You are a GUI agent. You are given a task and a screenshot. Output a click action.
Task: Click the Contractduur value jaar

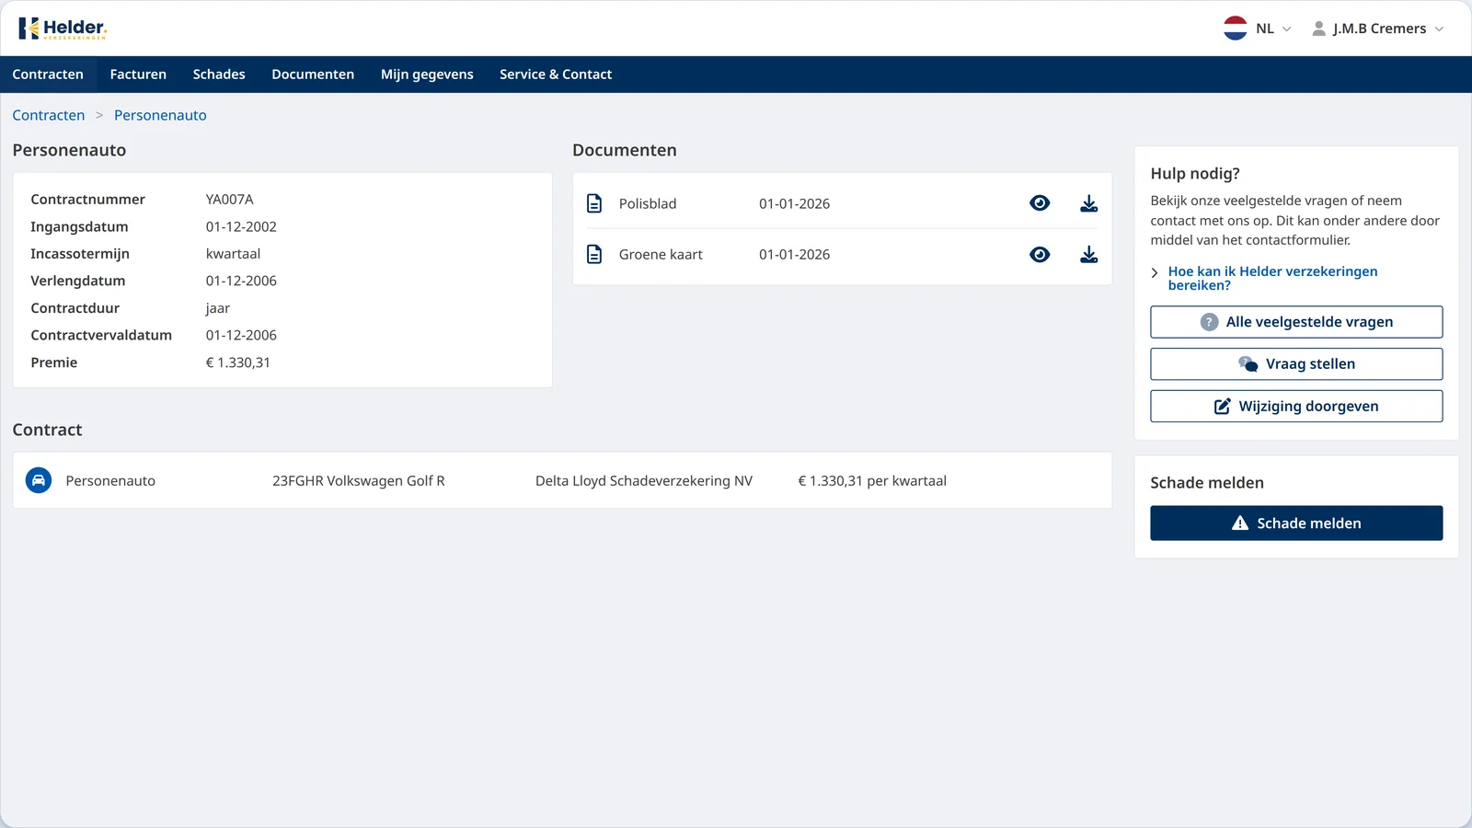[217, 308]
